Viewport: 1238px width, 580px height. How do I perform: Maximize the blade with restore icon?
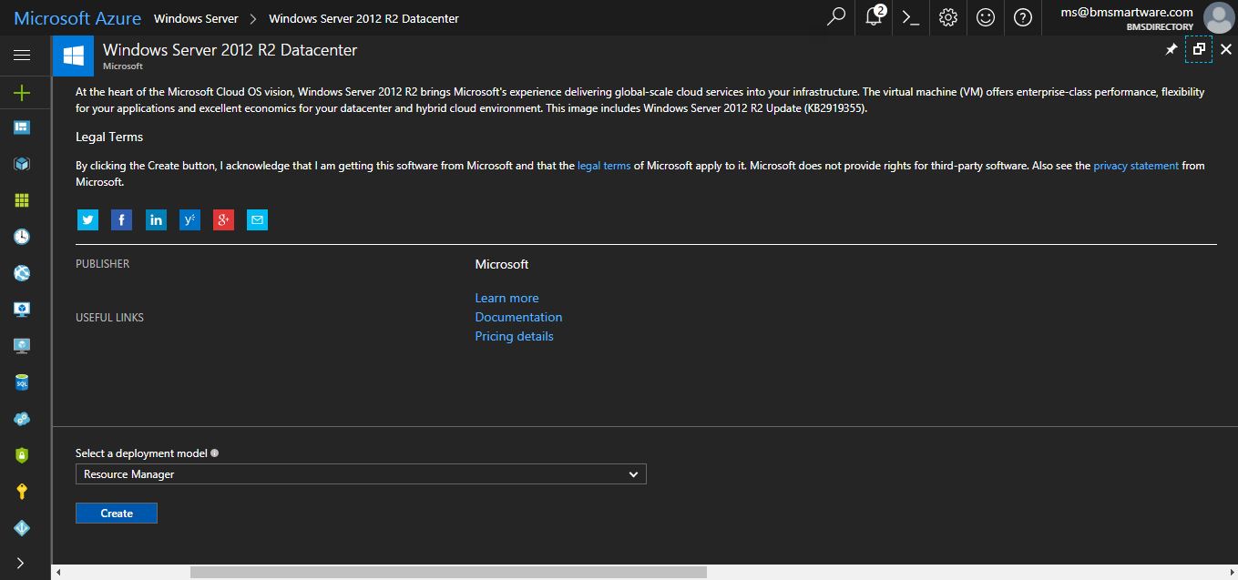coord(1199,49)
